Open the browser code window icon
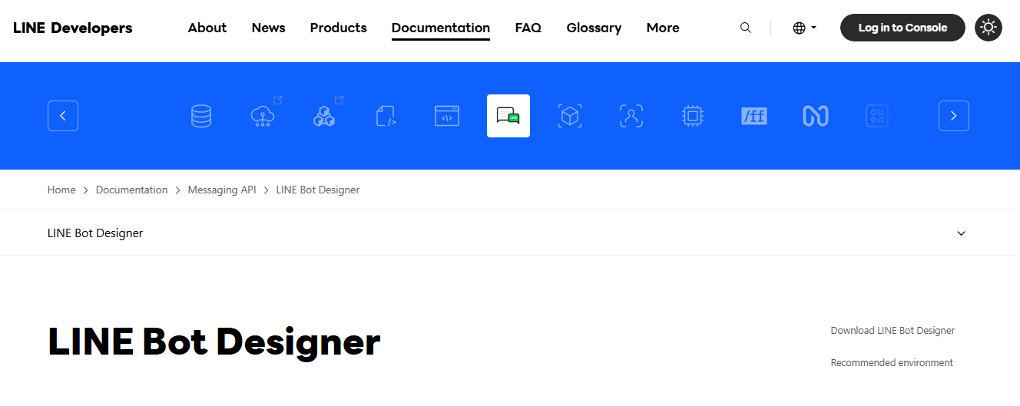 [447, 116]
